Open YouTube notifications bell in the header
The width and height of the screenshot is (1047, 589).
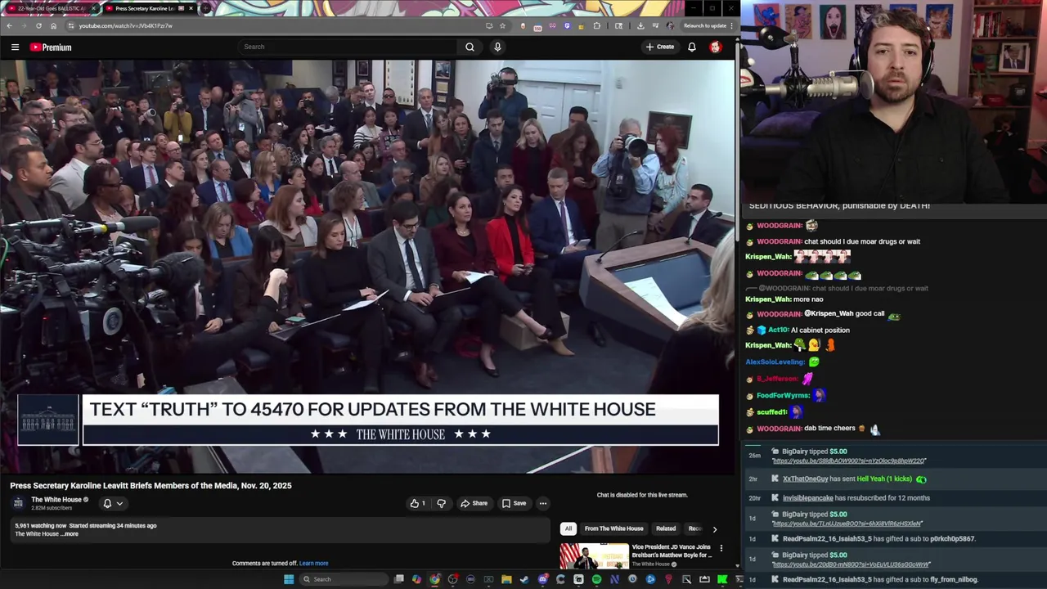click(x=692, y=47)
